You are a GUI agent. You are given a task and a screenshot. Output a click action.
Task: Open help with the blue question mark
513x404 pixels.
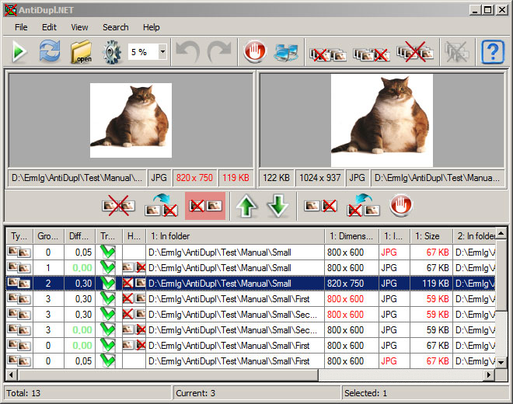[x=492, y=51]
